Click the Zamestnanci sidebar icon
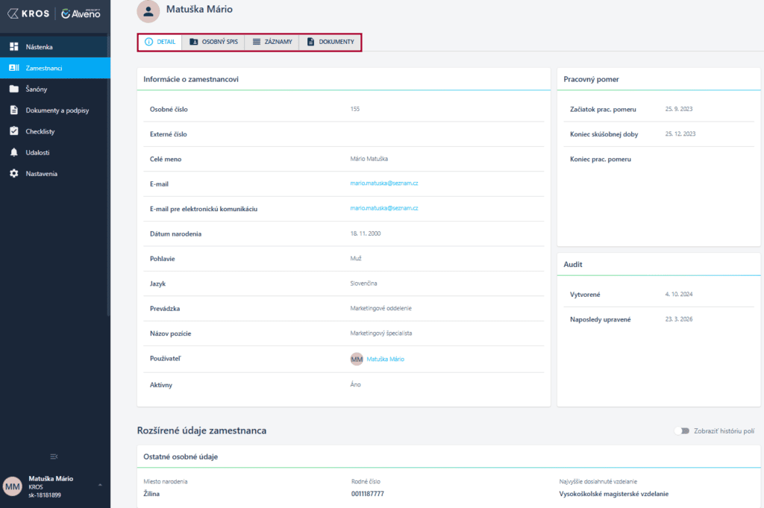 13,68
